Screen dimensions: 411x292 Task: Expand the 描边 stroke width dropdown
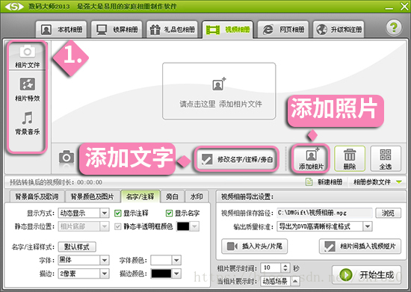tap(105, 273)
